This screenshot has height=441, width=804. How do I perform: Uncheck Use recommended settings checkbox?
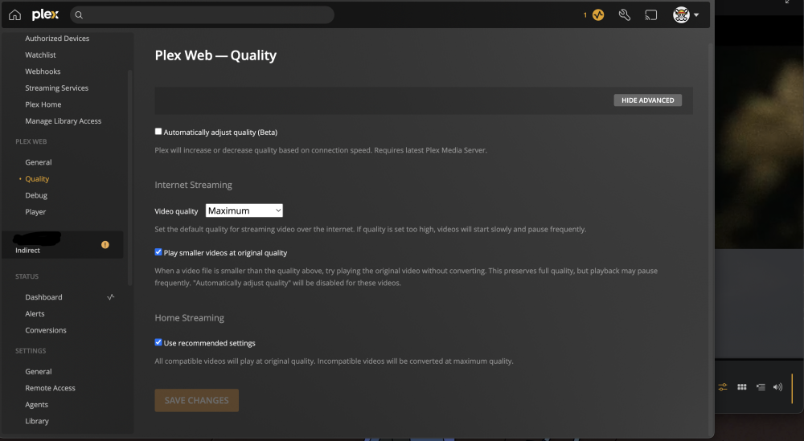(158, 342)
